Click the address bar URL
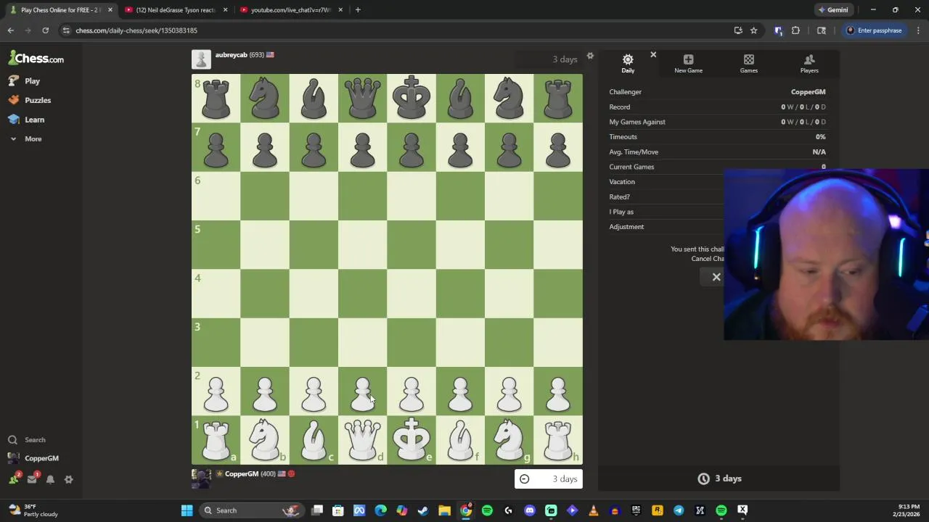Image resolution: width=929 pixels, height=522 pixels. click(136, 30)
